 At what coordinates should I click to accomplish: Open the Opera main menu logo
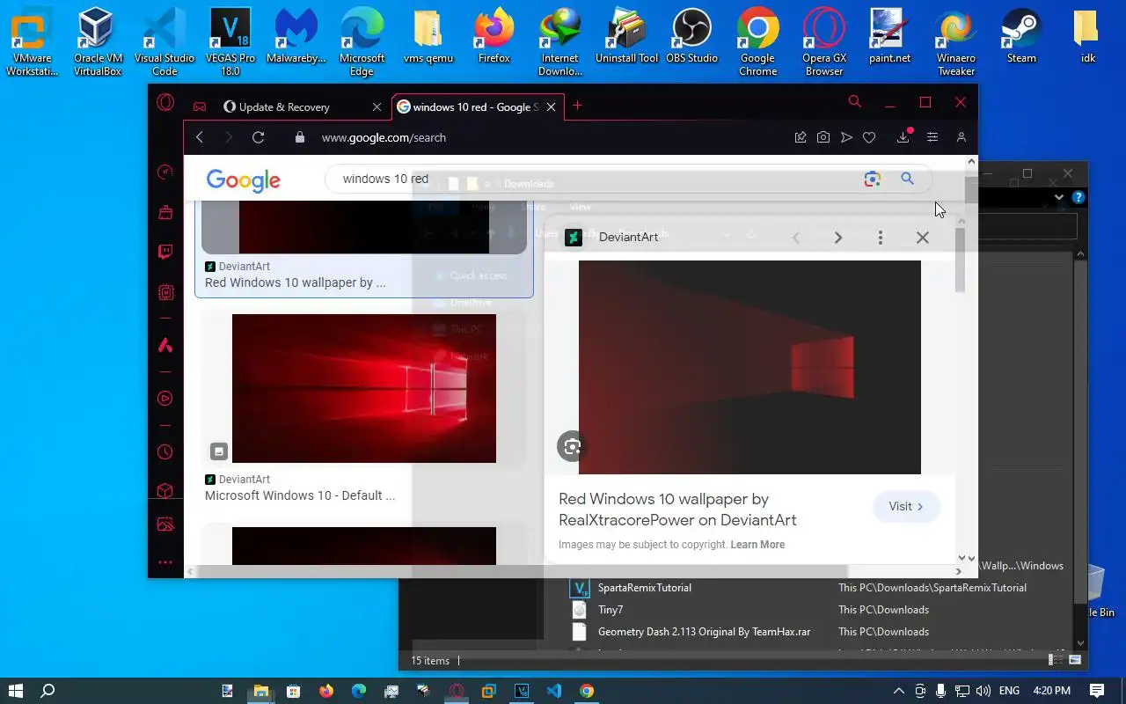coord(165,104)
